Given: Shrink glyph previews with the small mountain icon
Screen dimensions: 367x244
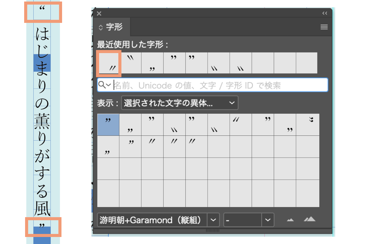Looking at the screenshot, I should tap(290, 219).
